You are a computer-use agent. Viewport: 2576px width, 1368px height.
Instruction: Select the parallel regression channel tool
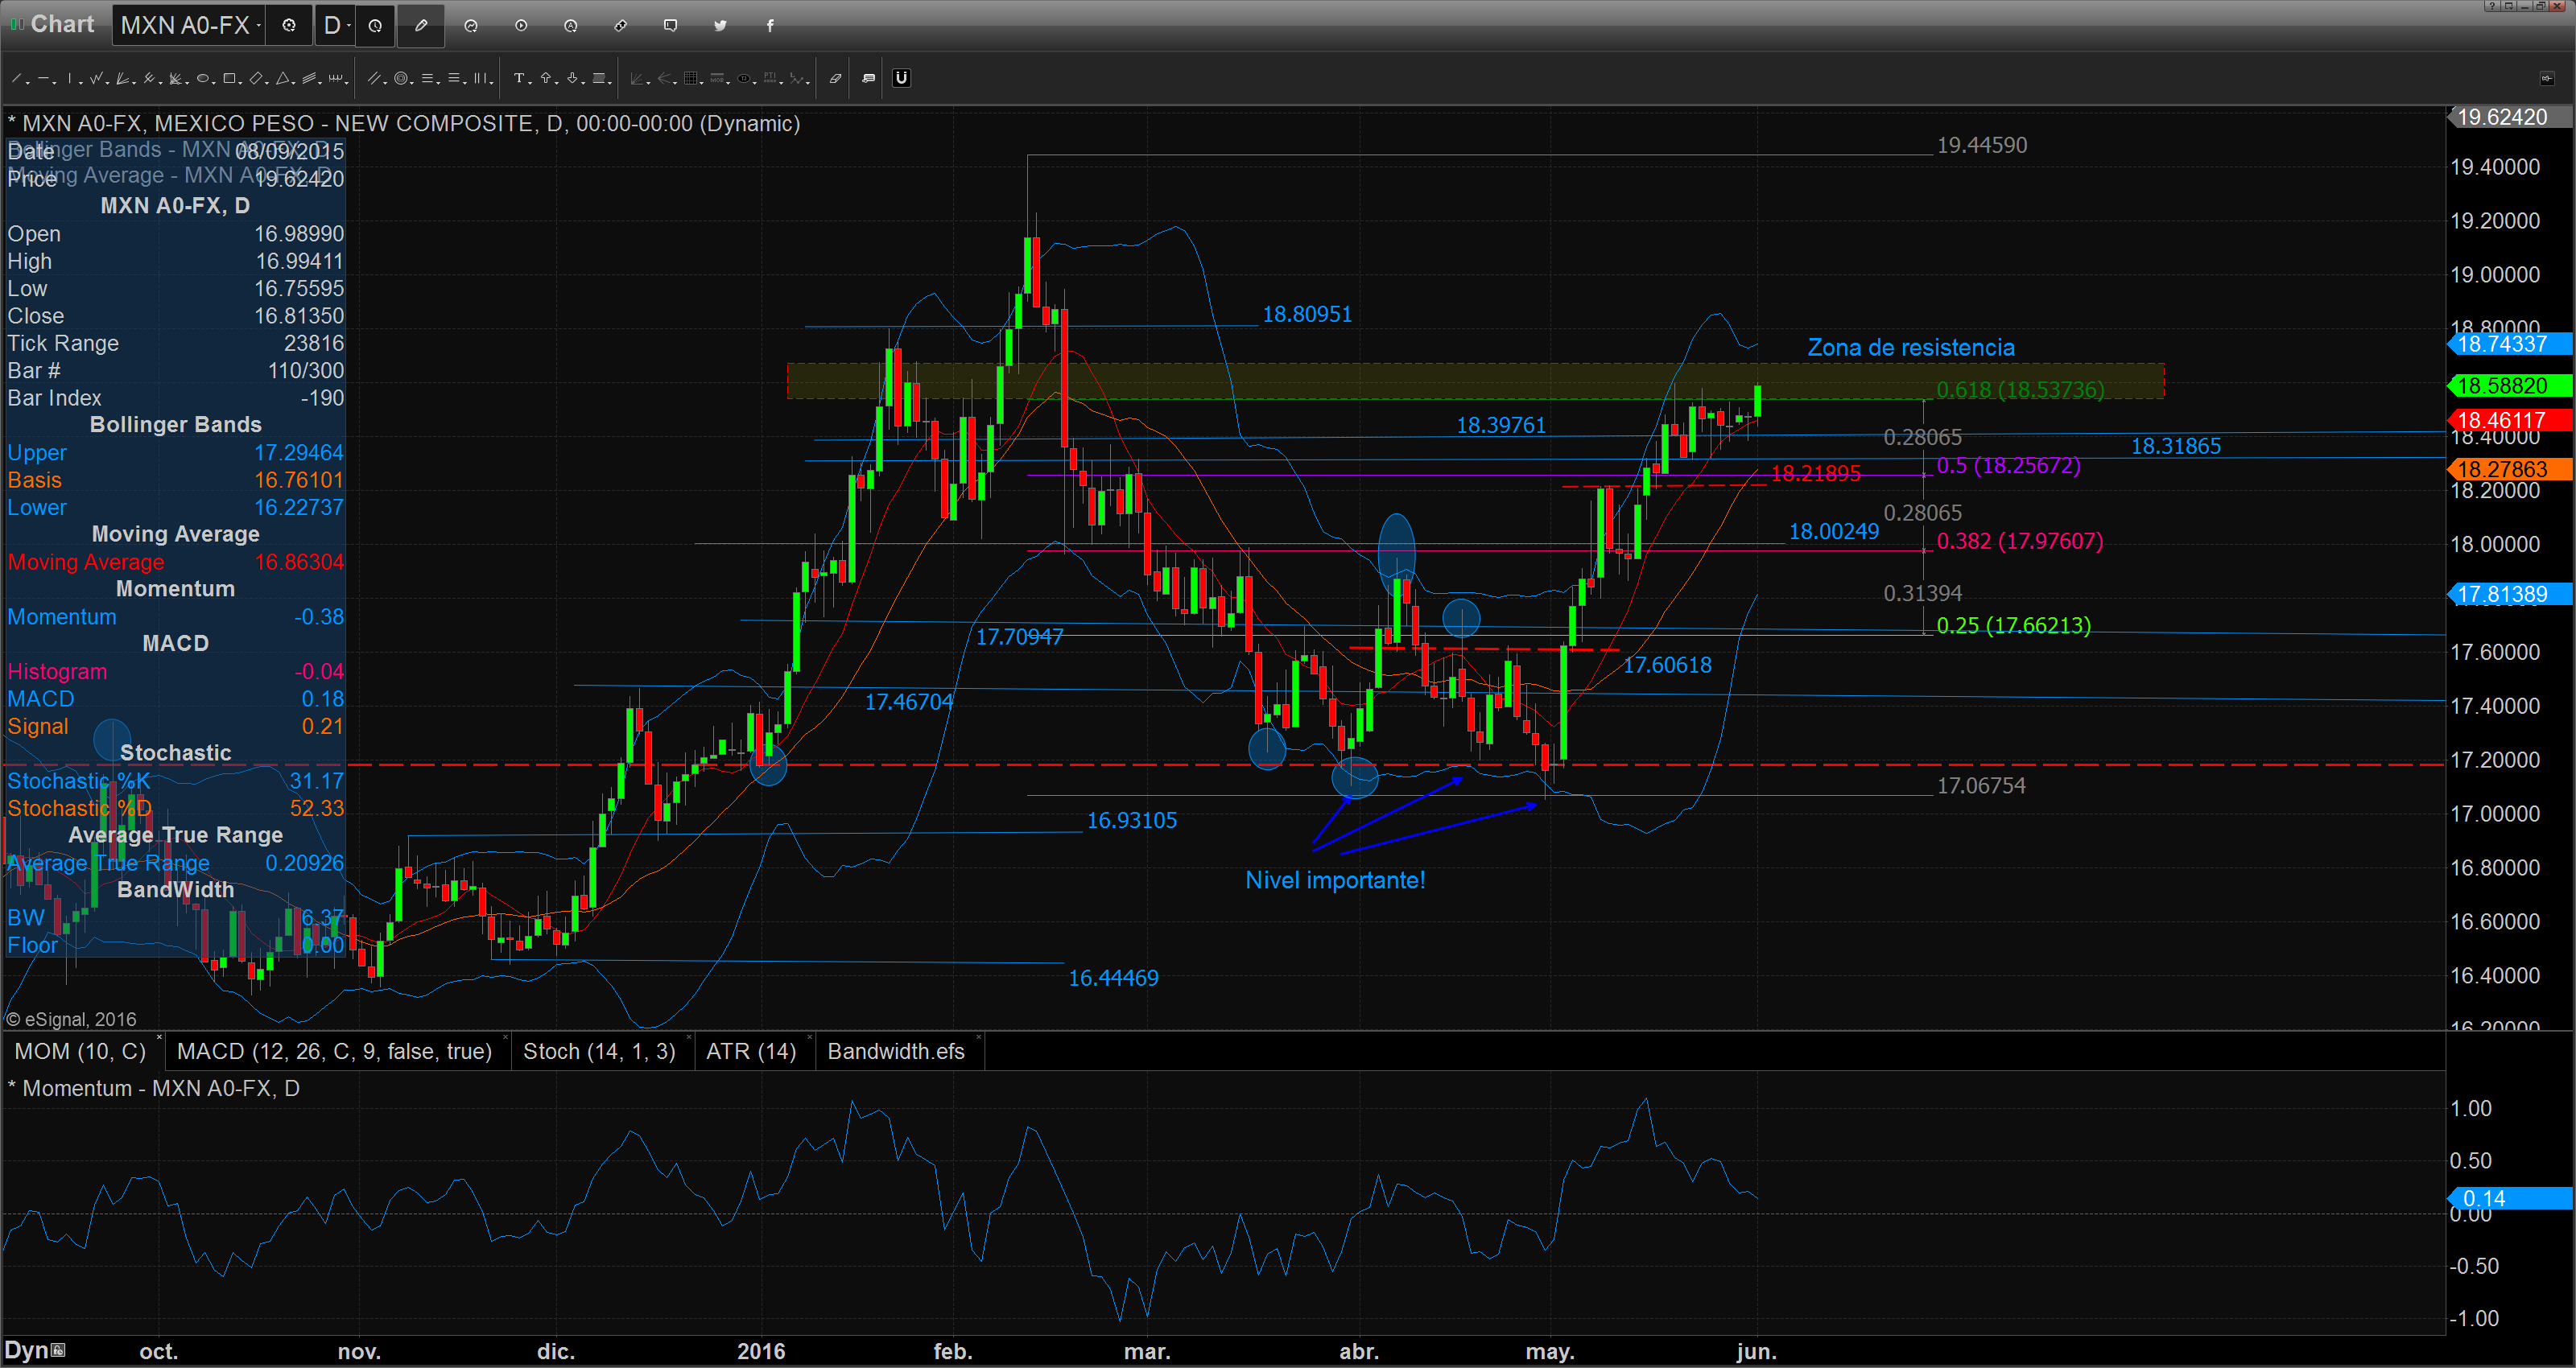[309, 78]
